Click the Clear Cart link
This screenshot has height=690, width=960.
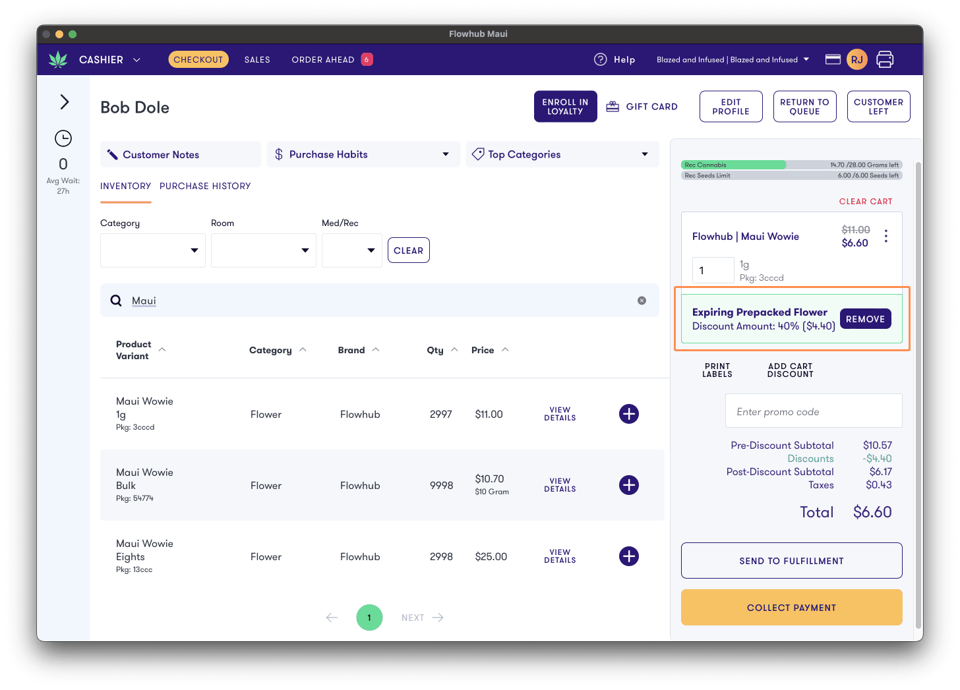(x=866, y=202)
